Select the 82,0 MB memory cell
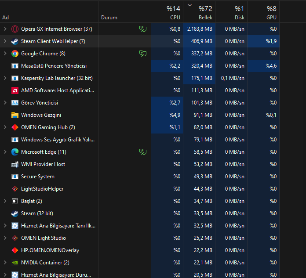The width and height of the screenshot is (306, 278). click(x=199, y=127)
